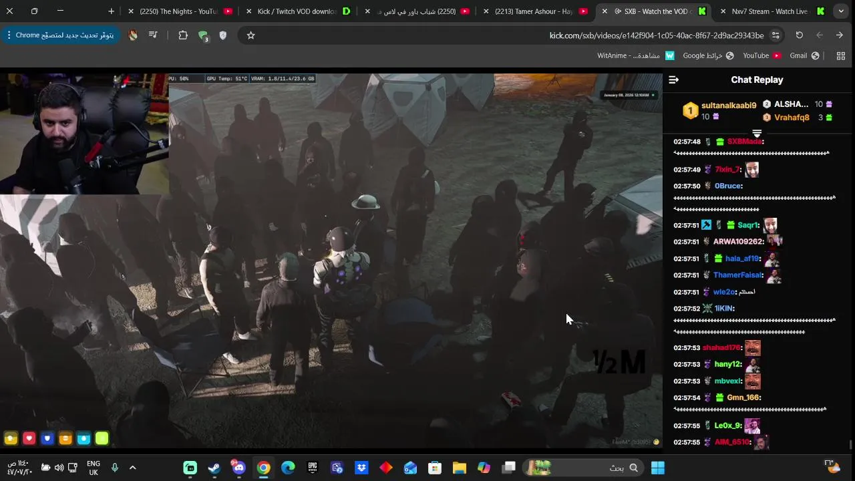Open Epic Games Launcher from taskbar
855x481 pixels.
click(x=313, y=468)
